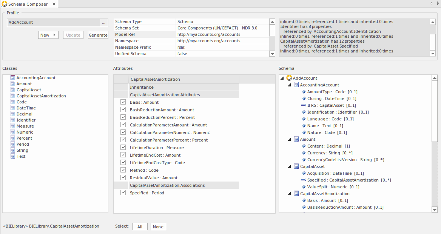
Task: Collapse the AccountingAccount node in Schema tree
Action: [x=290, y=85]
